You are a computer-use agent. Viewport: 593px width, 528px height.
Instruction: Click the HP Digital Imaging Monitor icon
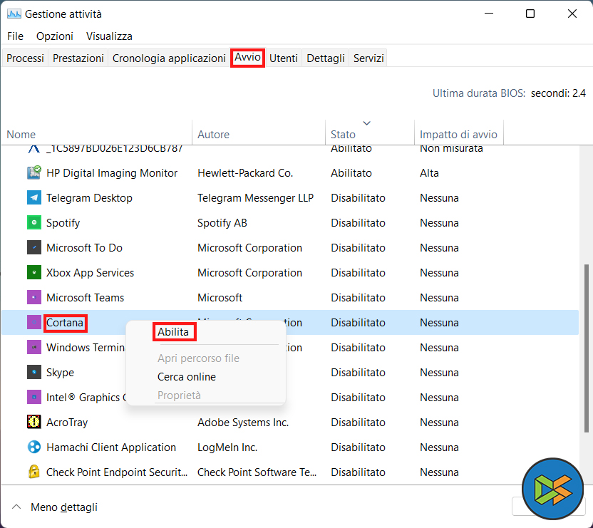(x=33, y=172)
